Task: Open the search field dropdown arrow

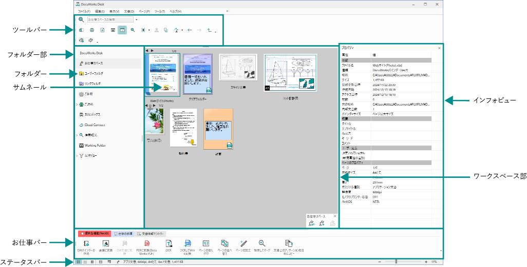Action: [x=137, y=19]
